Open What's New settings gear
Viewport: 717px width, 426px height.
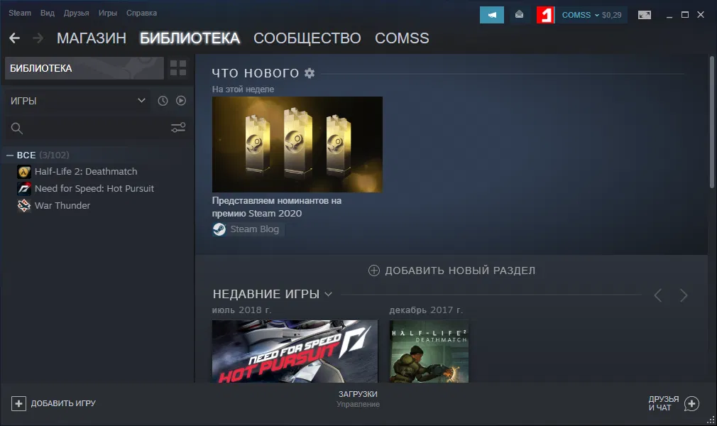[310, 72]
